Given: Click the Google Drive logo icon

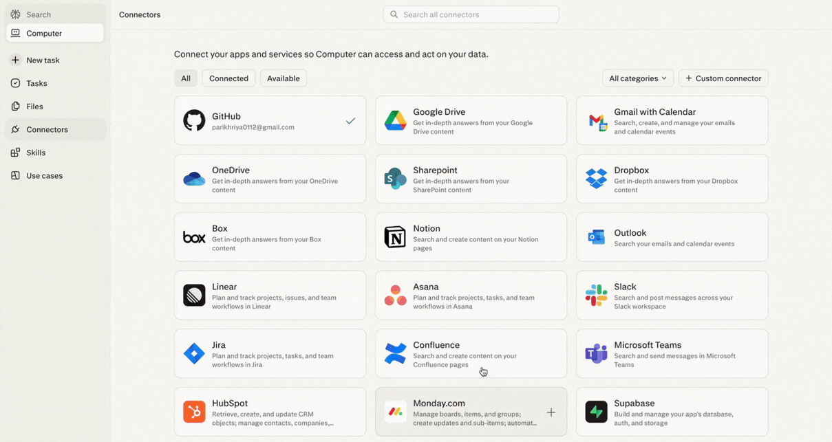Looking at the screenshot, I should pyautogui.click(x=395, y=120).
